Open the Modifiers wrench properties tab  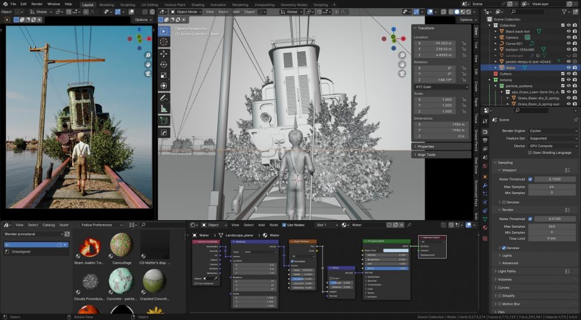tap(485, 185)
